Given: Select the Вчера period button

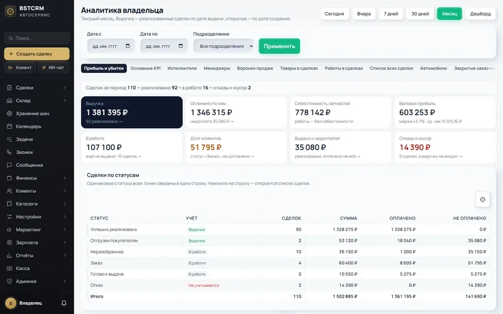Looking at the screenshot, I should coord(364,14).
